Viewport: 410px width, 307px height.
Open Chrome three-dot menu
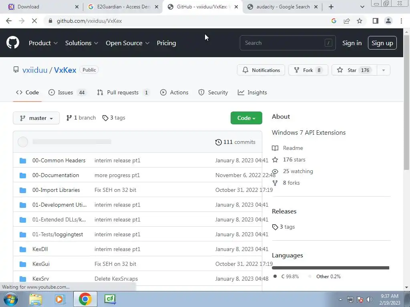pos(401,21)
